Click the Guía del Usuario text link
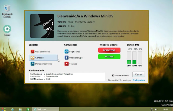173x111 pixels. [x=43, y=52]
